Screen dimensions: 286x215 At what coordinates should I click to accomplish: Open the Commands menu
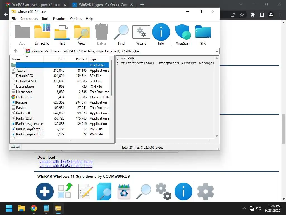pos(29,19)
